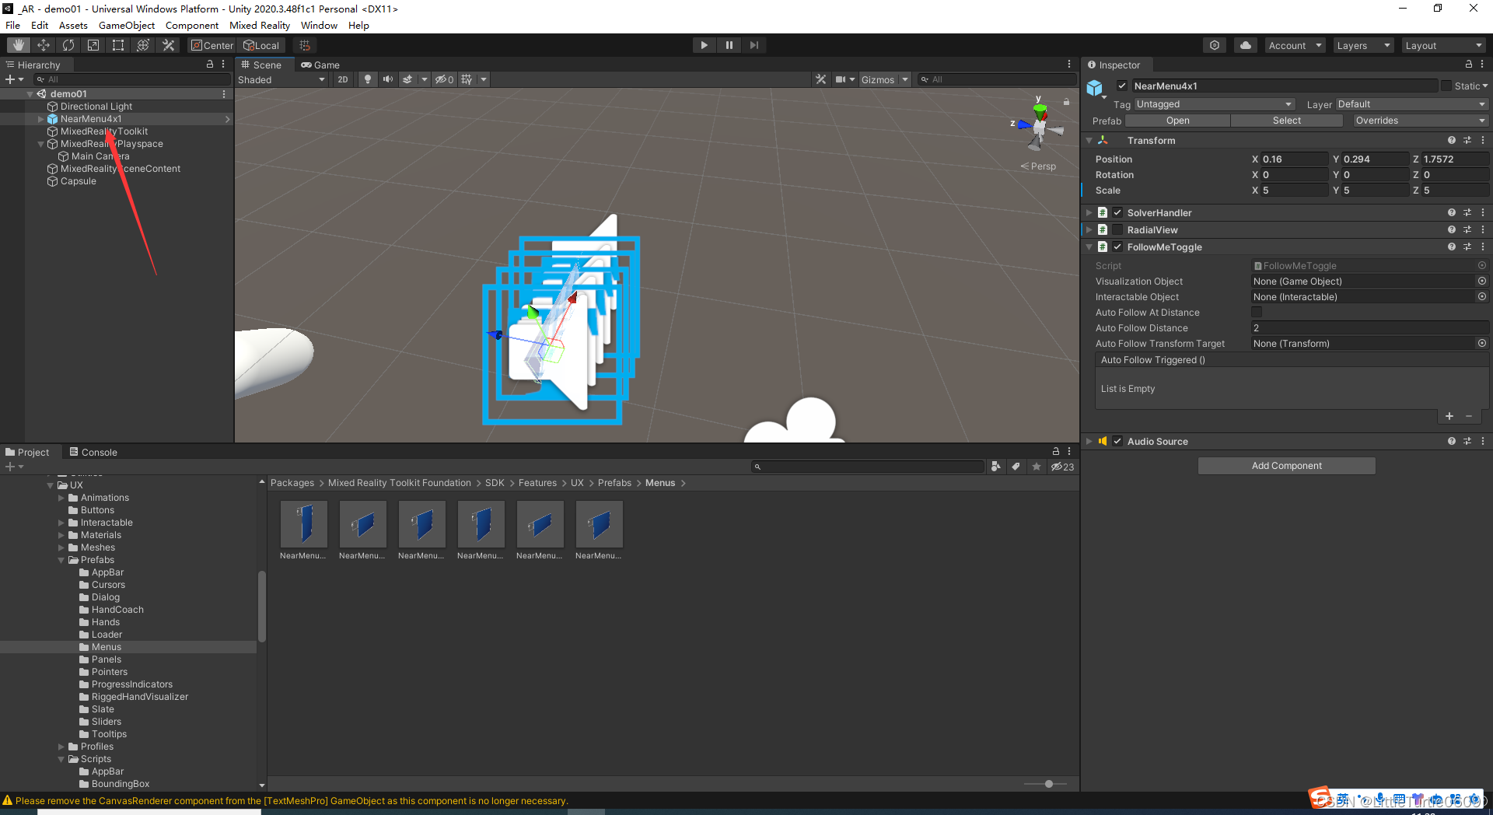
Task: Select the Rect tool
Action: click(118, 45)
